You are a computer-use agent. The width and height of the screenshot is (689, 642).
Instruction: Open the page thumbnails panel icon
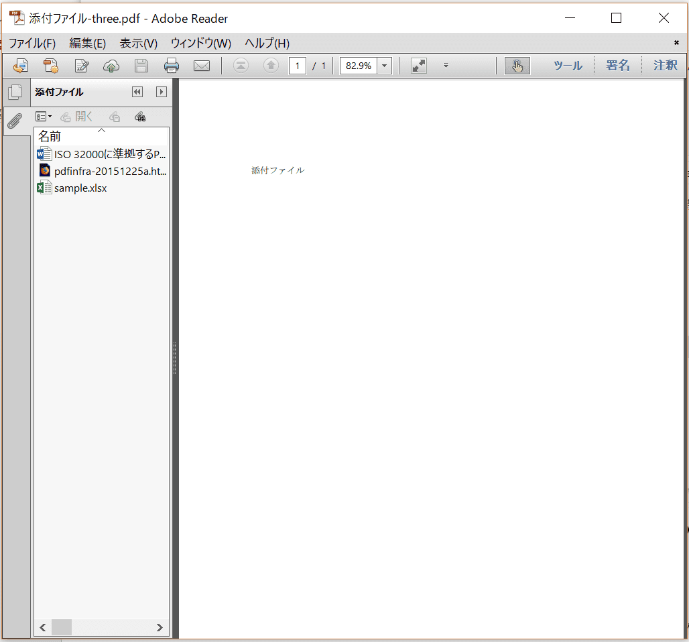15,92
